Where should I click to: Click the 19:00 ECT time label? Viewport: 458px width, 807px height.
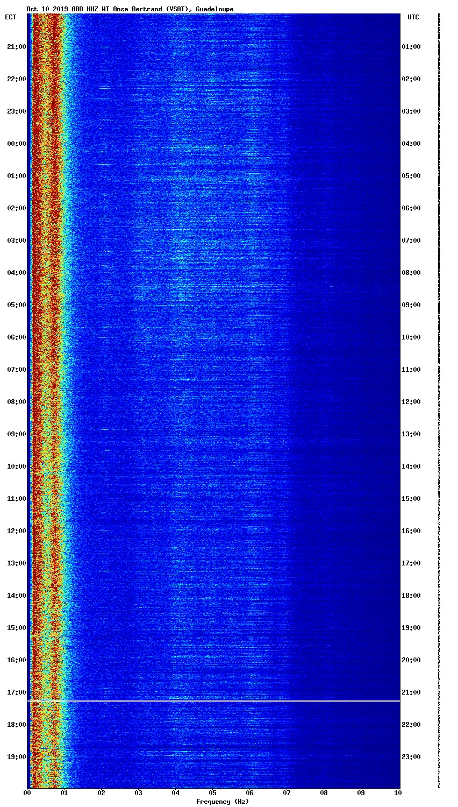point(16,757)
